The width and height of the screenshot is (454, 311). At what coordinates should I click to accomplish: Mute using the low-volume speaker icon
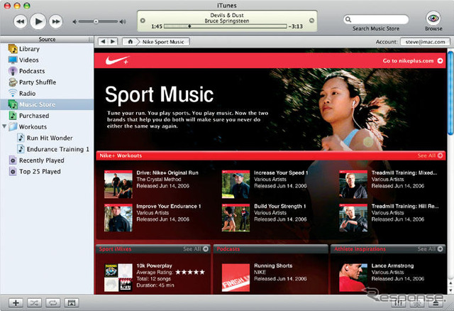[74, 22]
